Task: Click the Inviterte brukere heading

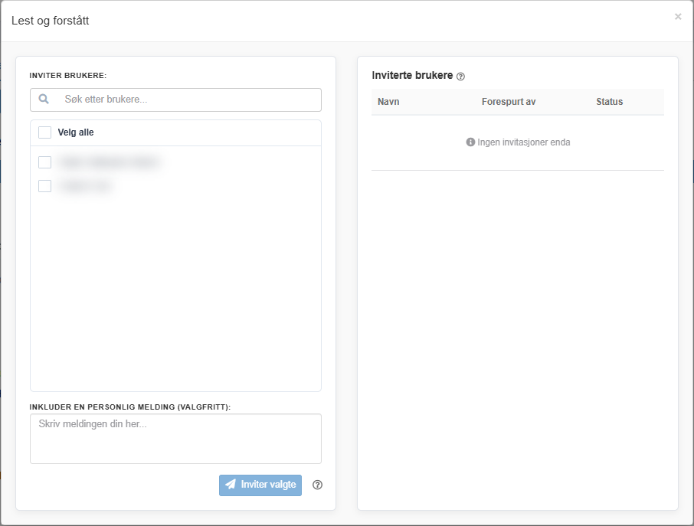Action: (412, 75)
